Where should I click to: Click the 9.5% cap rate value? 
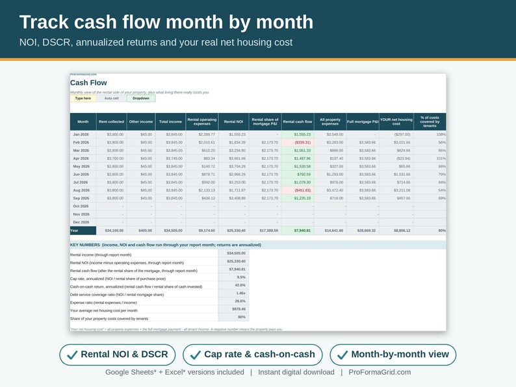[234, 277]
